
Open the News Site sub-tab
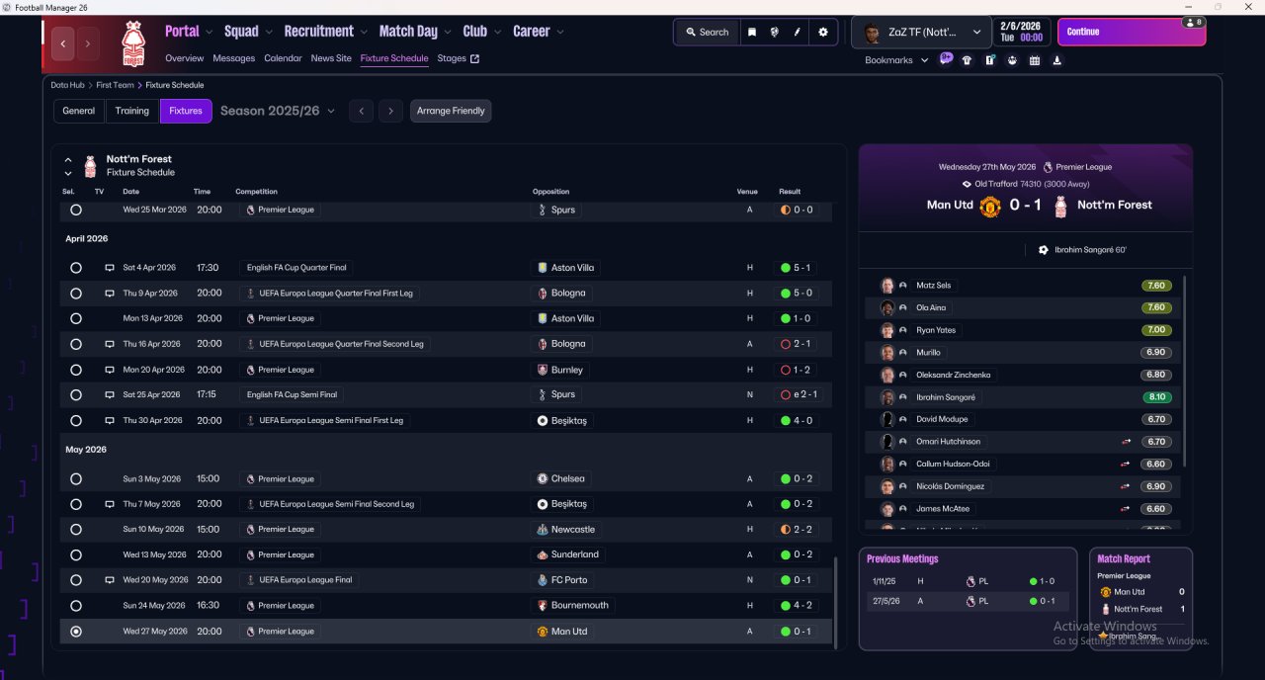[x=331, y=58]
